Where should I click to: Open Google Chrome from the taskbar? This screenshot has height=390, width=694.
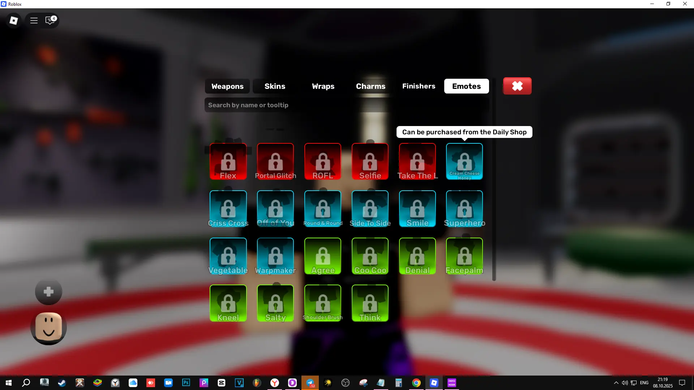click(416, 383)
